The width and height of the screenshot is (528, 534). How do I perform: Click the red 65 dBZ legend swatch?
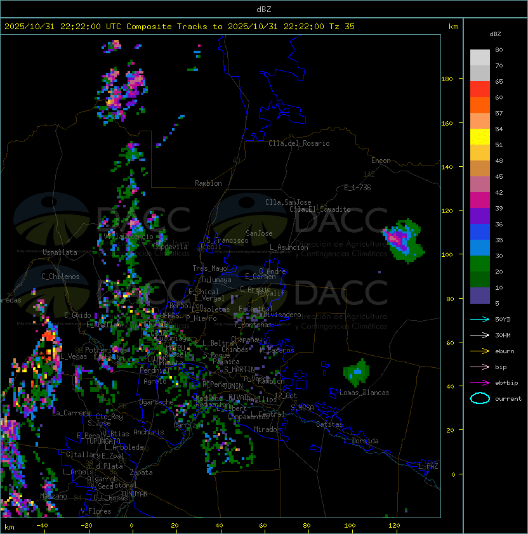tap(480, 89)
